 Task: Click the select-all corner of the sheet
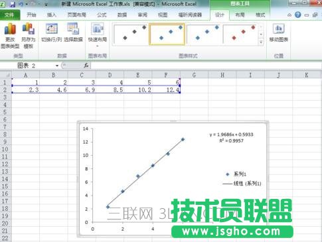6,75
